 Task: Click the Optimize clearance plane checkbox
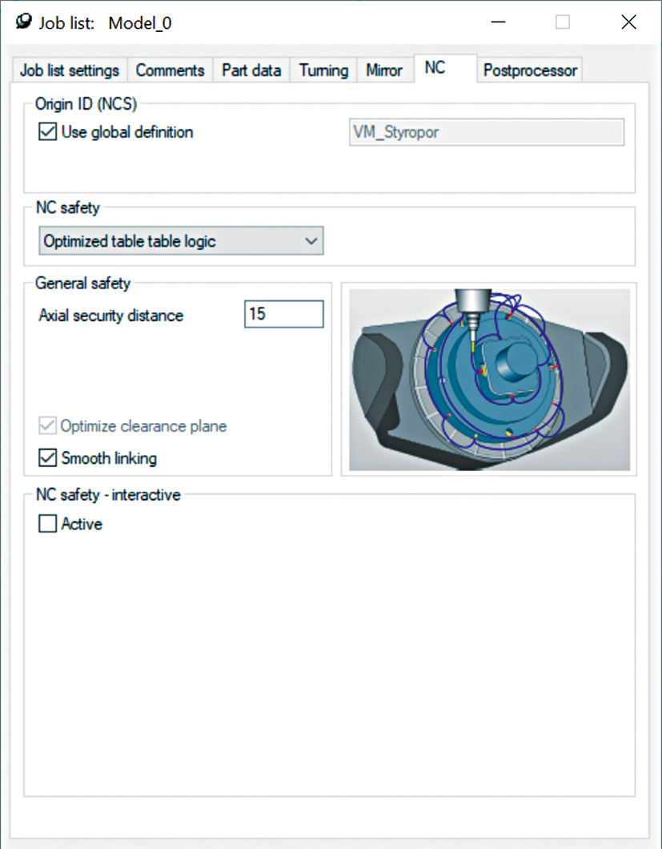click(48, 426)
